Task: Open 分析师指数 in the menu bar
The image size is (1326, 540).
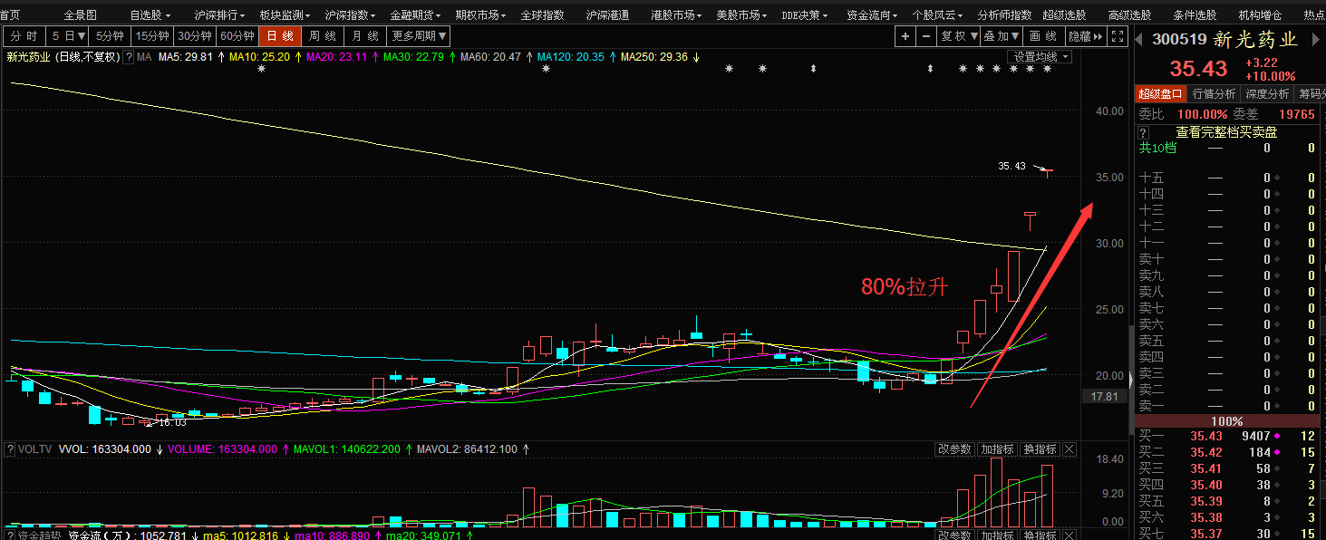Action: point(1004,15)
